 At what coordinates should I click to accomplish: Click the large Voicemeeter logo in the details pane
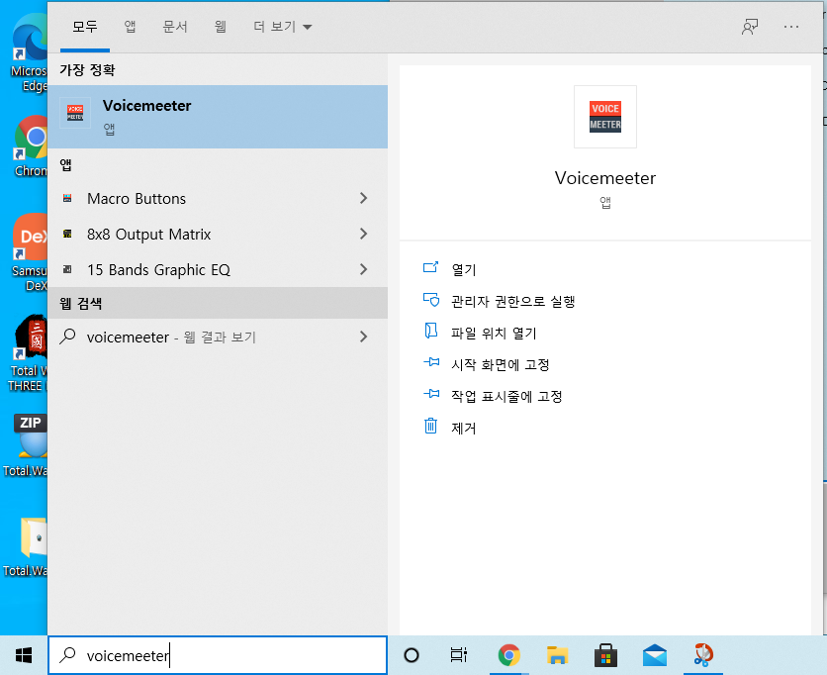click(x=605, y=117)
